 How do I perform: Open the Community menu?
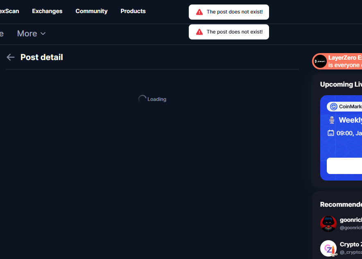click(x=91, y=11)
